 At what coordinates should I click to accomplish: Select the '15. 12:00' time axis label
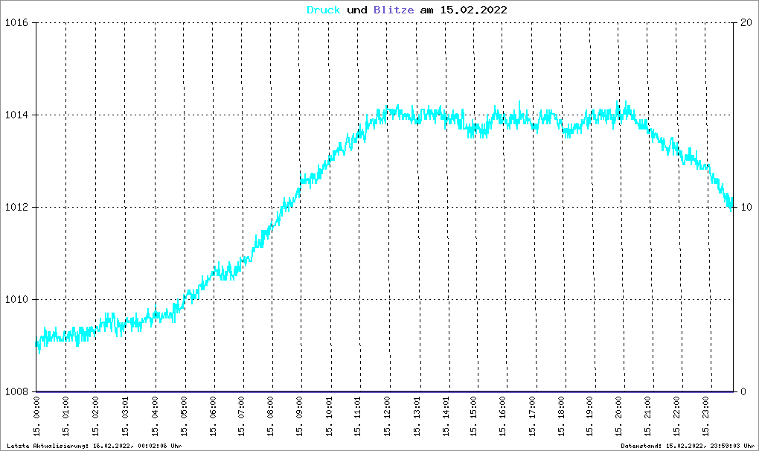387,416
